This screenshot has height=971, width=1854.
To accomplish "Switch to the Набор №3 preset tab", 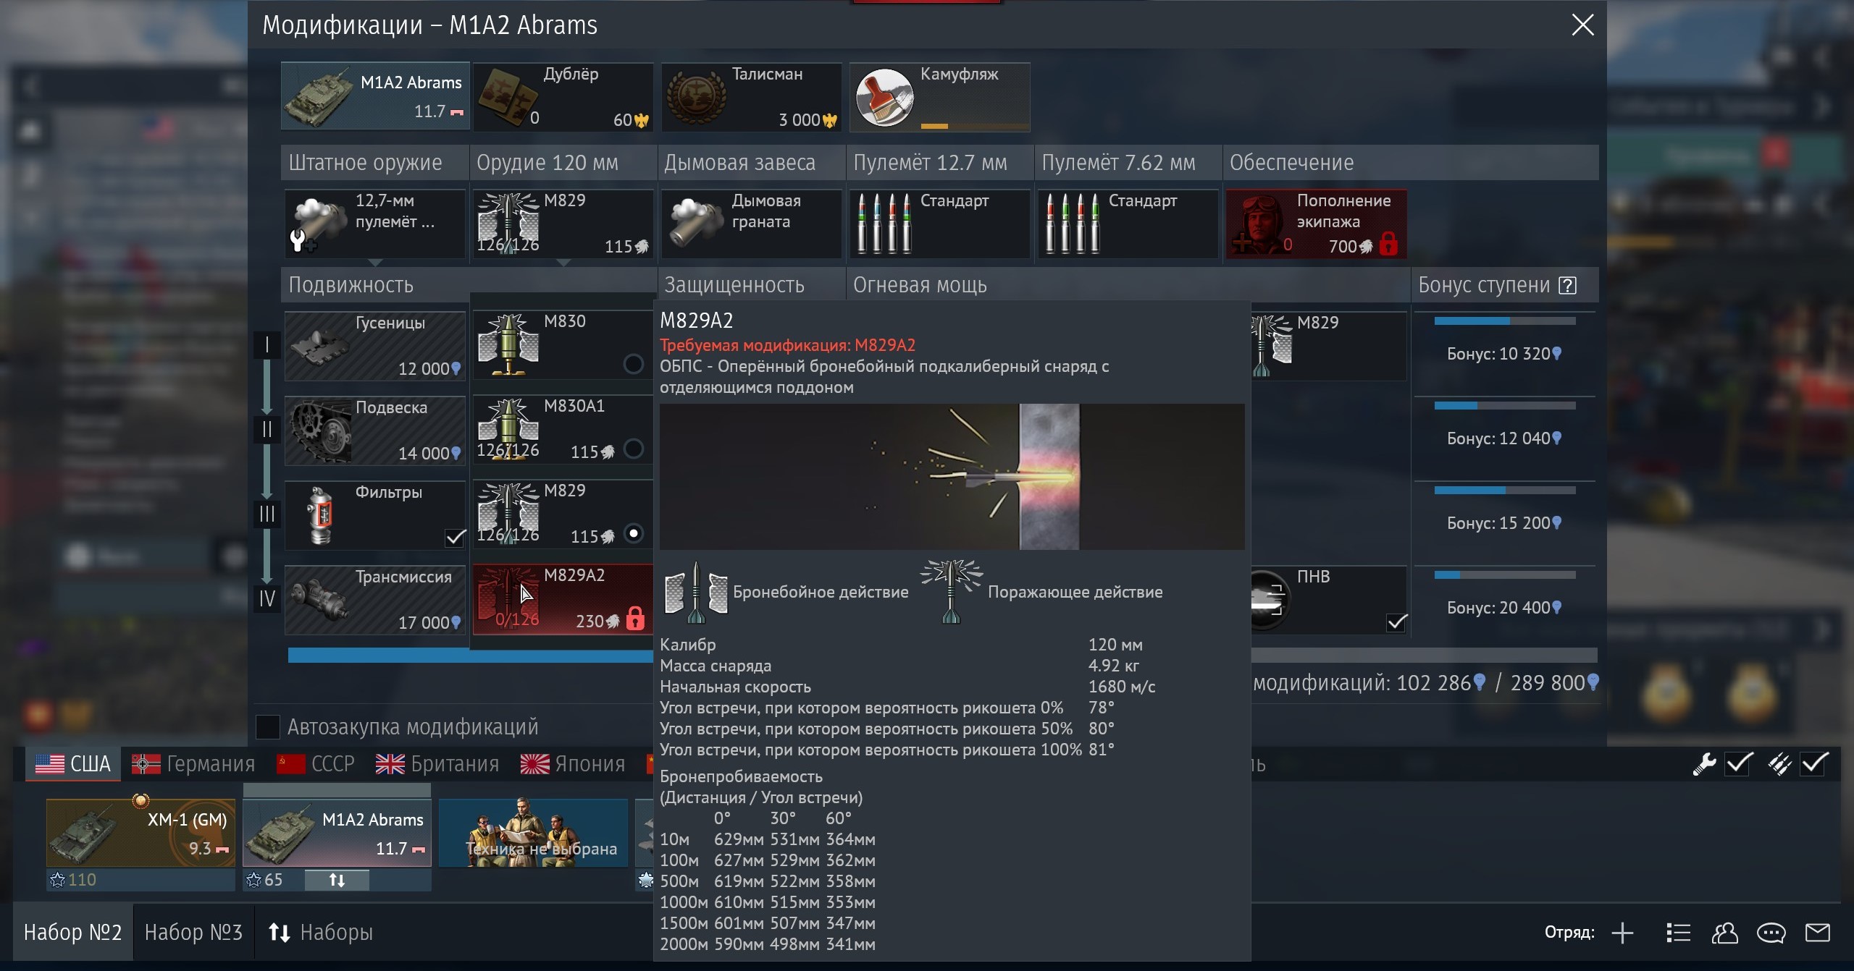I will click(193, 933).
